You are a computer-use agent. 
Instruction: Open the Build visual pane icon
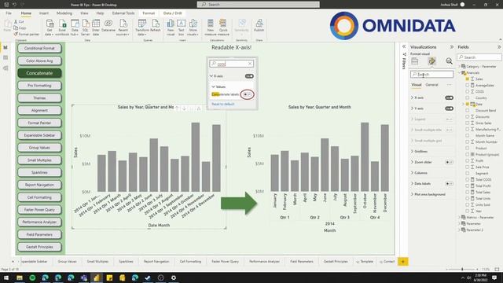pos(415,61)
